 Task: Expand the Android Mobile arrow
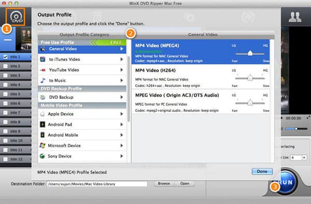(122, 135)
